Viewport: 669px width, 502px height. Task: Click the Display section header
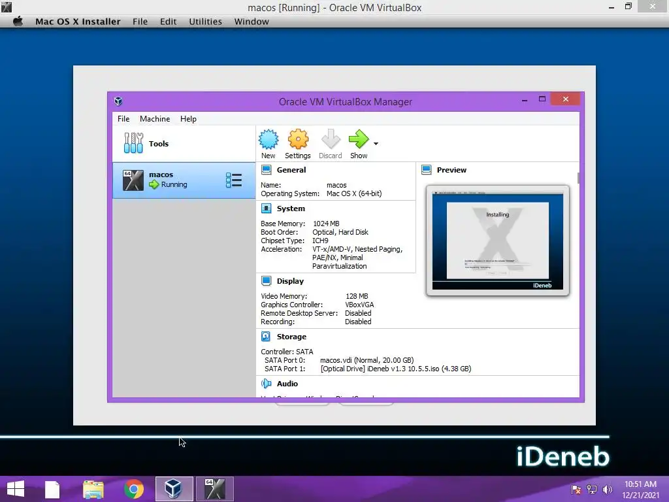(x=290, y=281)
